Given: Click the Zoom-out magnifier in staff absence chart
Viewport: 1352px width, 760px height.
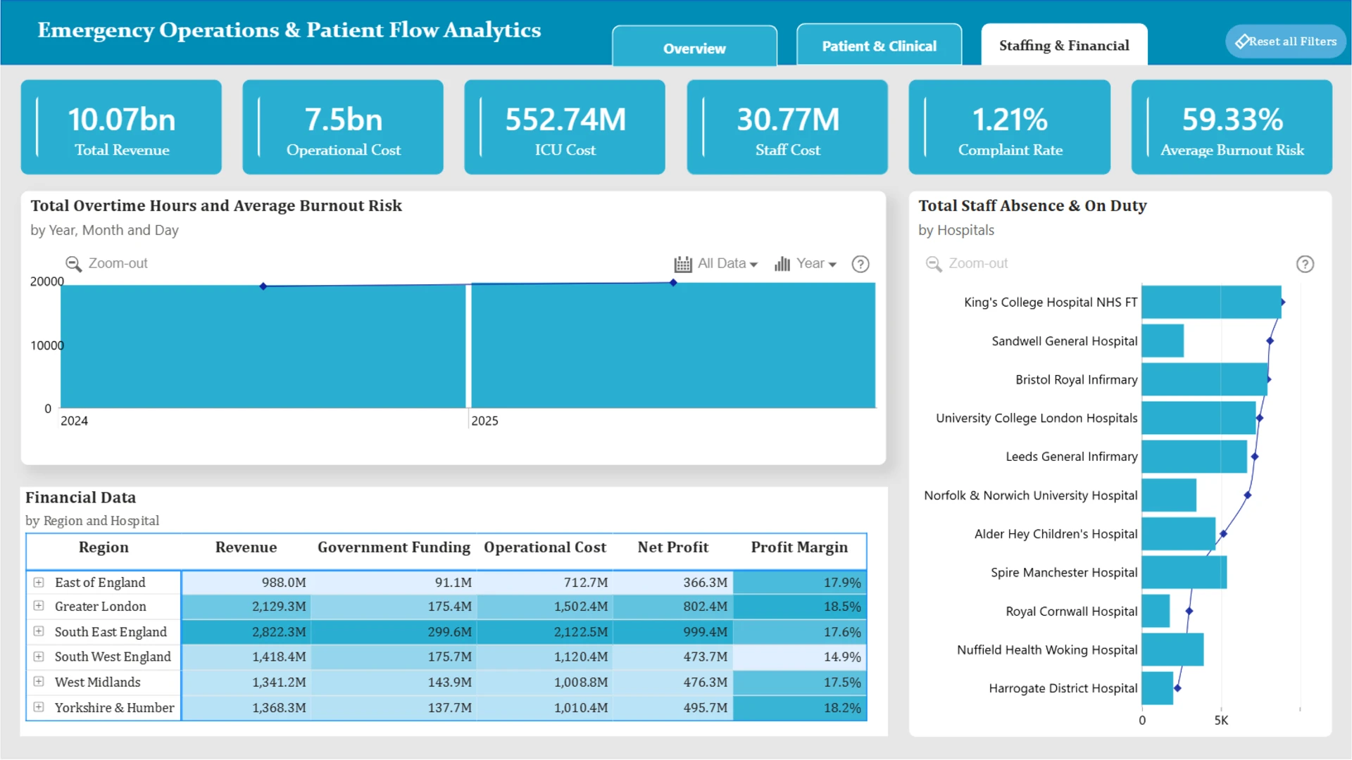Looking at the screenshot, I should [x=934, y=264].
